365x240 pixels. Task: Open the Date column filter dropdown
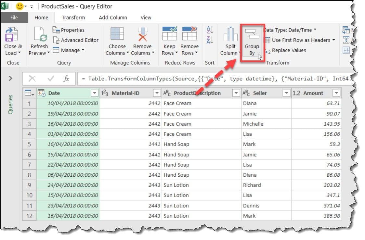coord(94,93)
